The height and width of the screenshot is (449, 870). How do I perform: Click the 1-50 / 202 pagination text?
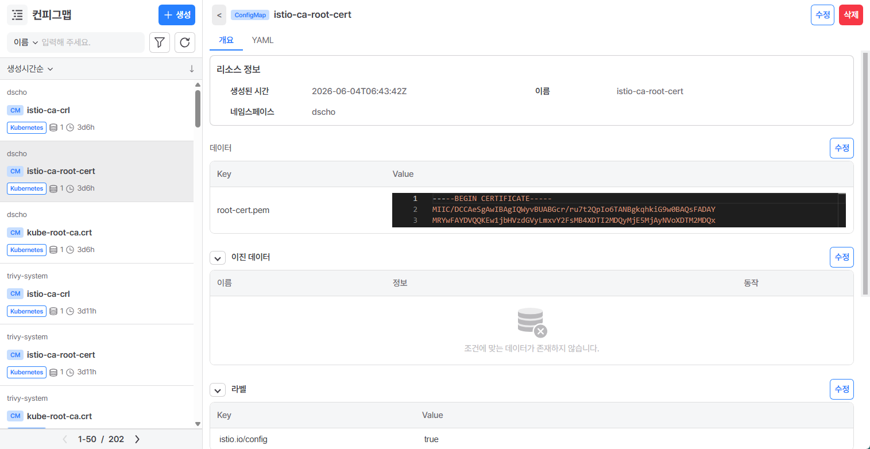pyautogui.click(x=101, y=439)
